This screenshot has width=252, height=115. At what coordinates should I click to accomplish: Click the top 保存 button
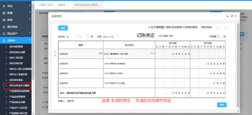(63, 28)
